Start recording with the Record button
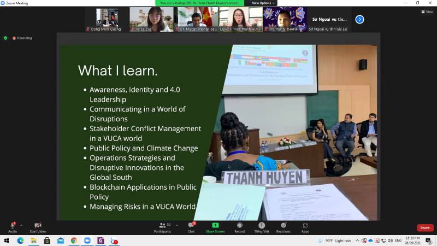 point(240,227)
